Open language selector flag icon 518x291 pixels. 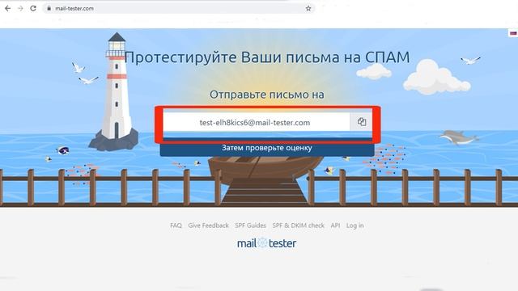pyautogui.click(x=513, y=33)
